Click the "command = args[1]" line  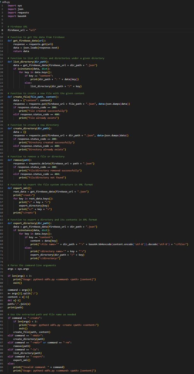click(x=19, y=290)
